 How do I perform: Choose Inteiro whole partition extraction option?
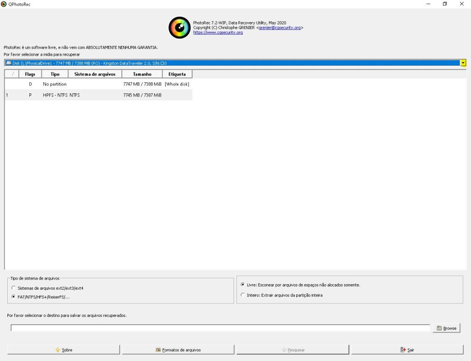coord(243,295)
